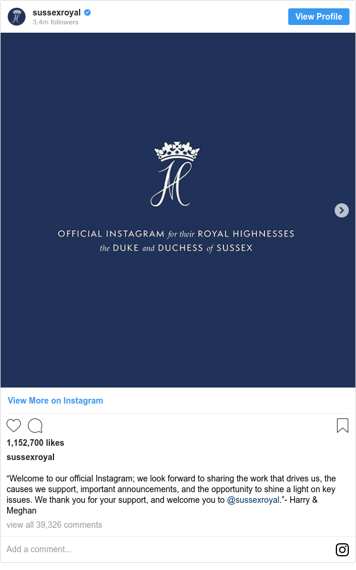Select the crowned monogram emblem on the image

(x=178, y=172)
